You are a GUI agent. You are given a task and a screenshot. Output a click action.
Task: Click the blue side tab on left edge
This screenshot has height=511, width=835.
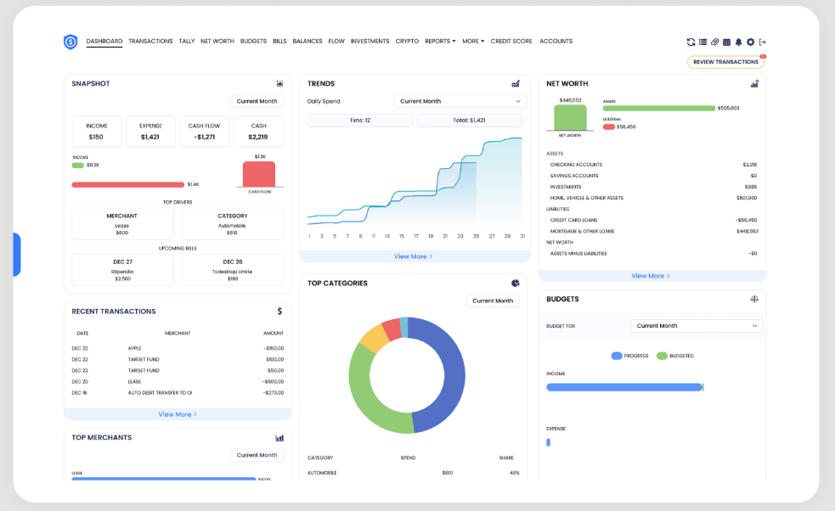[x=16, y=255]
